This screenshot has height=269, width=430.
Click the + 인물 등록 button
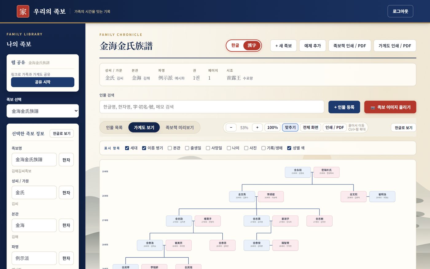pyautogui.click(x=344, y=107)
